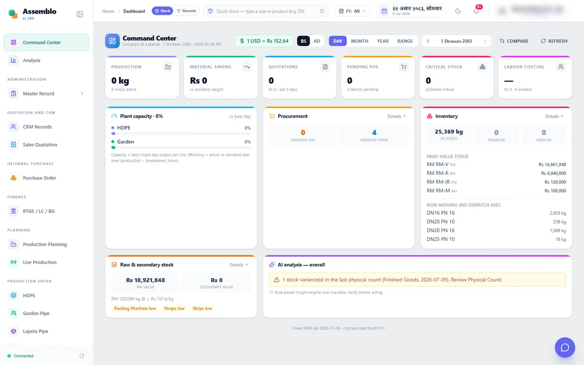Open Analysis in the sidebar

pyautogui.click(x=47, y=60)
